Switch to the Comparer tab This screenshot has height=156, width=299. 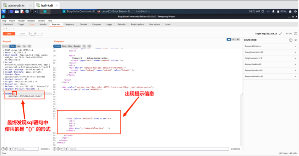(97, 25)
